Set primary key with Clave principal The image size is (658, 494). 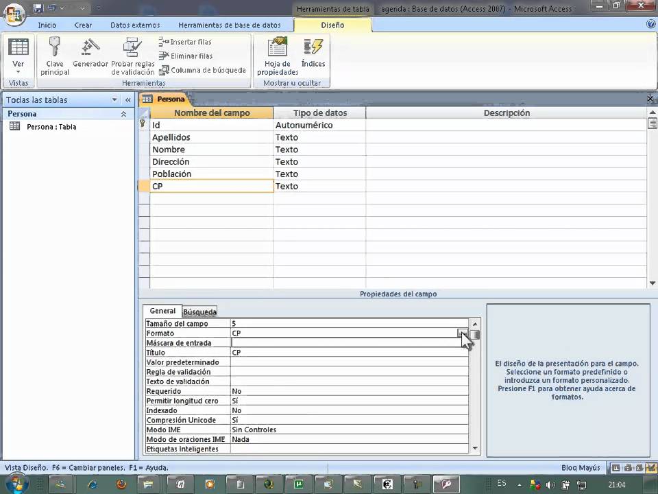[55, 56]
